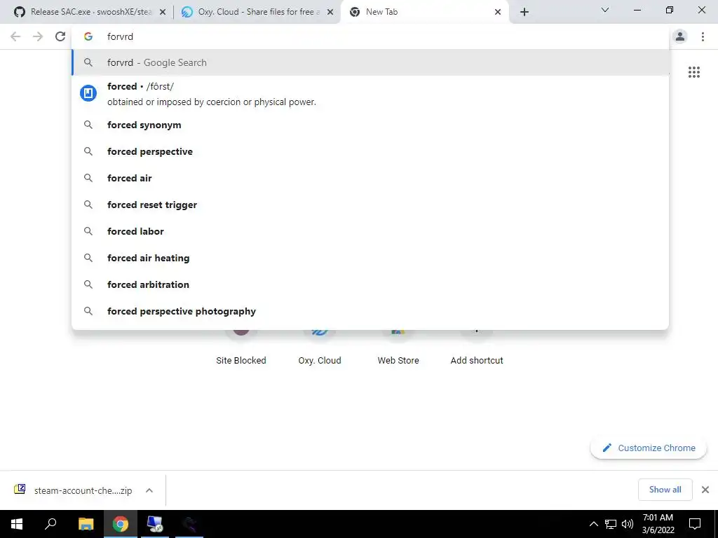Open the volume tray icon
Image resolution: width=718 pixels, height=538 pixels.
(x=628, y=524)
